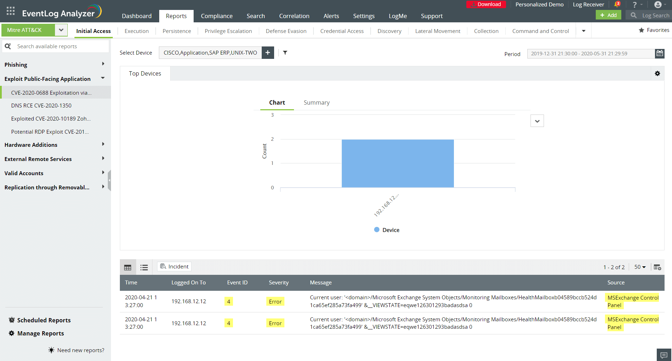Open Potential RDP Exploit CVE-201... report
672x361 pixels.
click(x=50, y=132)
